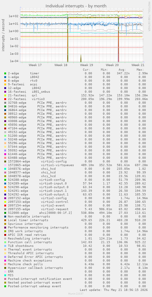Click the red virtio3 legend swatch
The width and height of the screenshot is (152, 297).
click(5, 99)
